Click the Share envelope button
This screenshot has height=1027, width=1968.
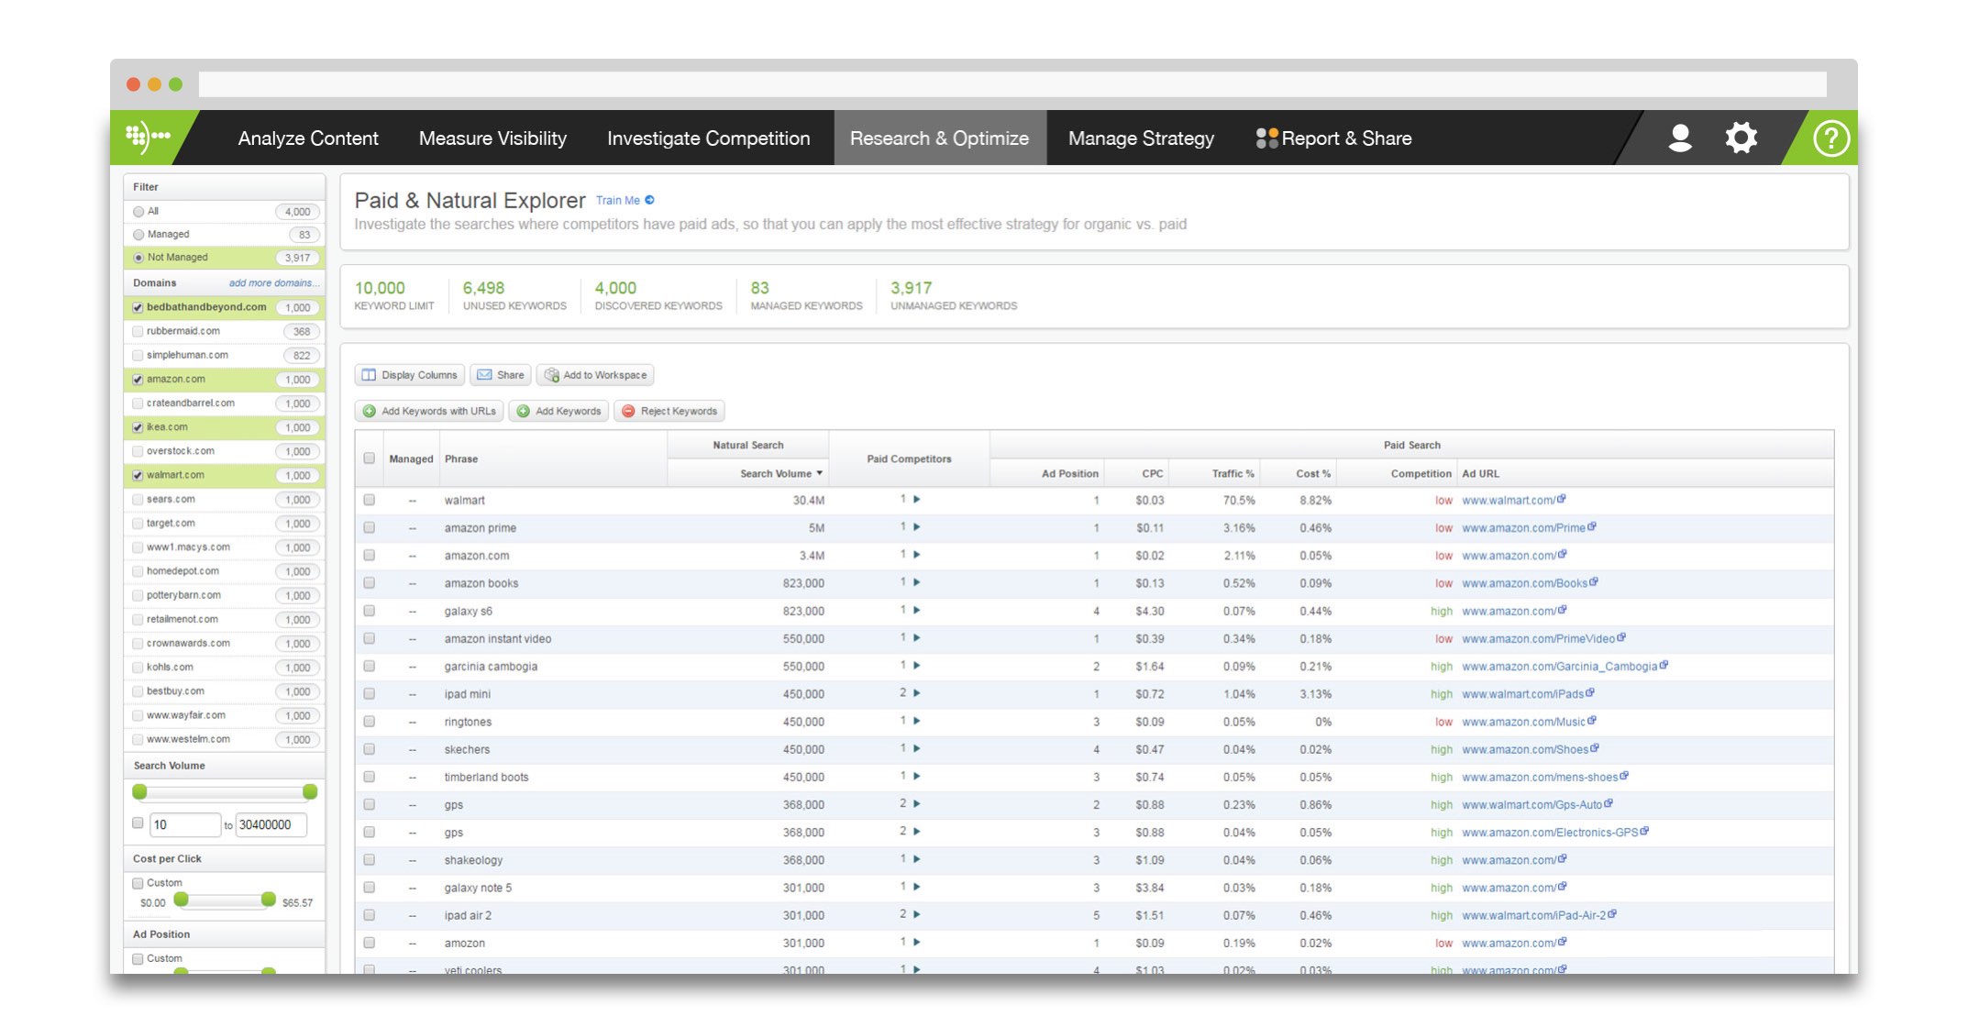point(501,375)
